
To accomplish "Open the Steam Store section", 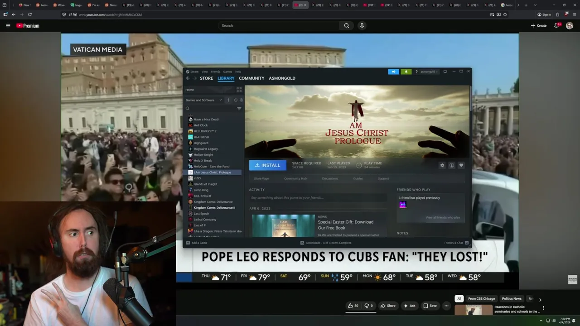I will (x=206, y=78).
